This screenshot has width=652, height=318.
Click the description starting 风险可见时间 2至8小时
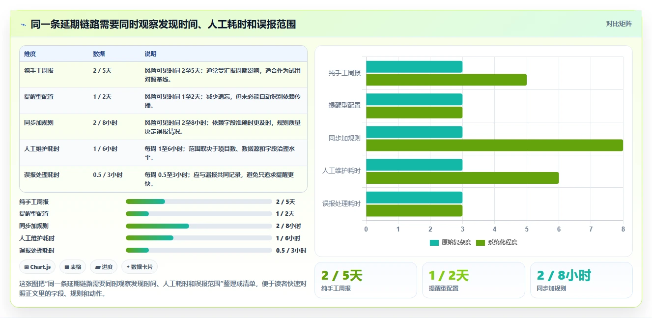(x=223, y=127)
